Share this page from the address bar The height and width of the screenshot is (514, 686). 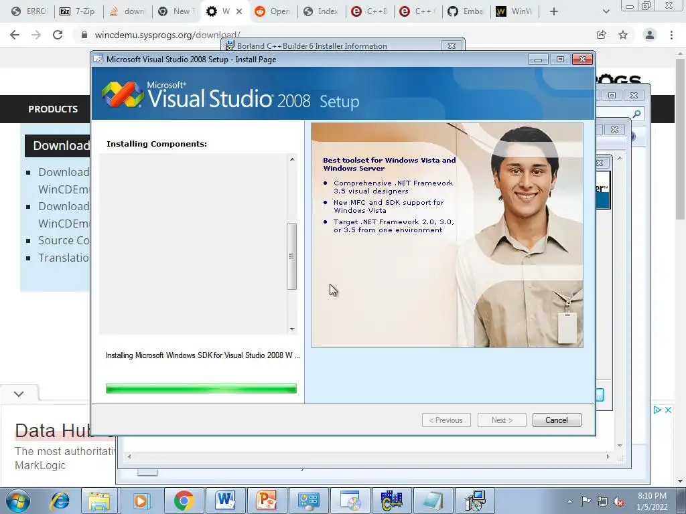pyautogui.click(x=602, y=35)
